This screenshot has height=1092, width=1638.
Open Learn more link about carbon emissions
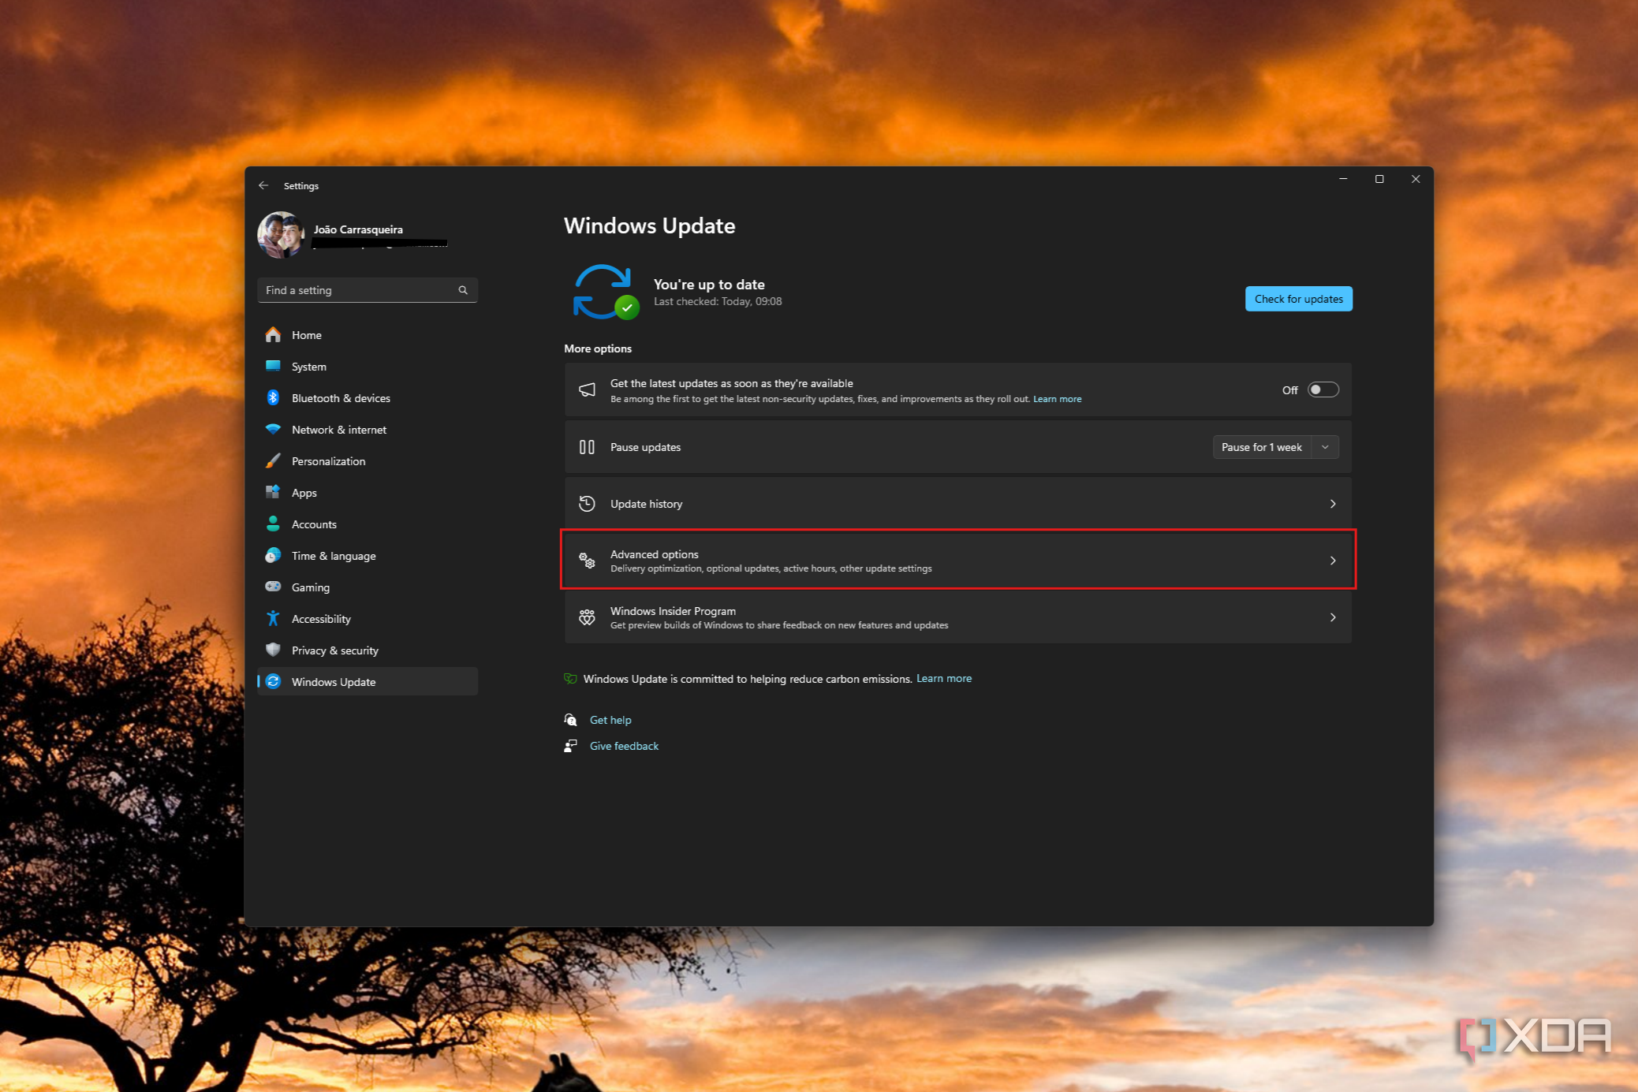coord(943,678)
